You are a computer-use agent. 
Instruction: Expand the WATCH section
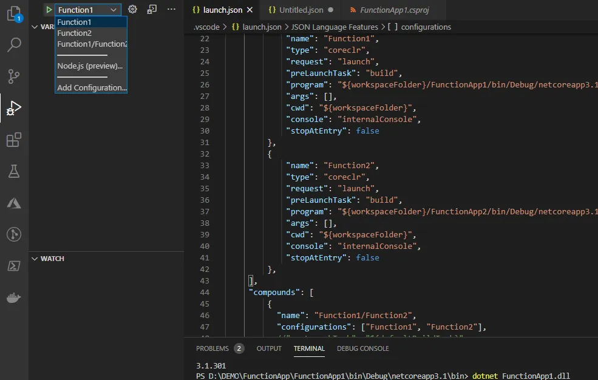pos(52,259)
